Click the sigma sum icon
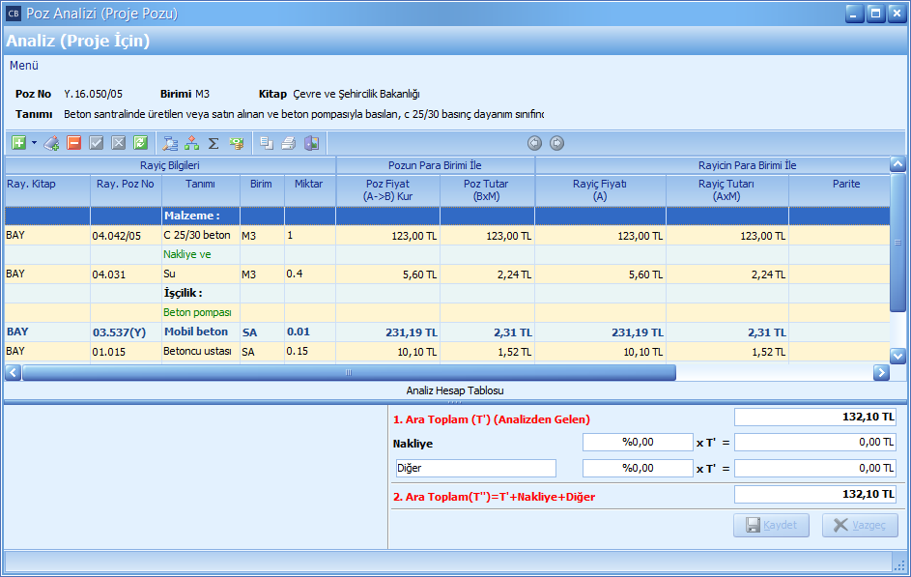911x577 pixels. pyautogui.click(x=214, y=143)
